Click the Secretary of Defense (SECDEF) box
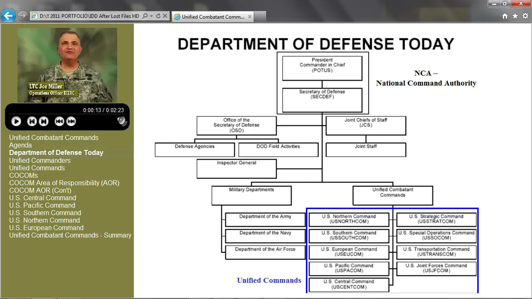 [322, 100]
